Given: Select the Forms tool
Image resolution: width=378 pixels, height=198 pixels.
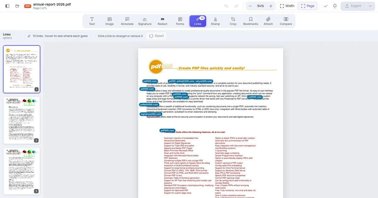Looking at the screenshot, I should click(180, 21).
